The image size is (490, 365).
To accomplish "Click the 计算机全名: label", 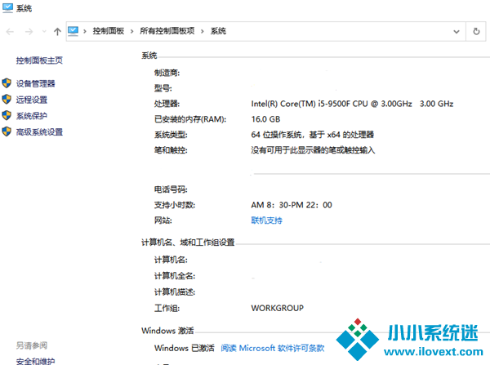I will [x=175, y=276].
